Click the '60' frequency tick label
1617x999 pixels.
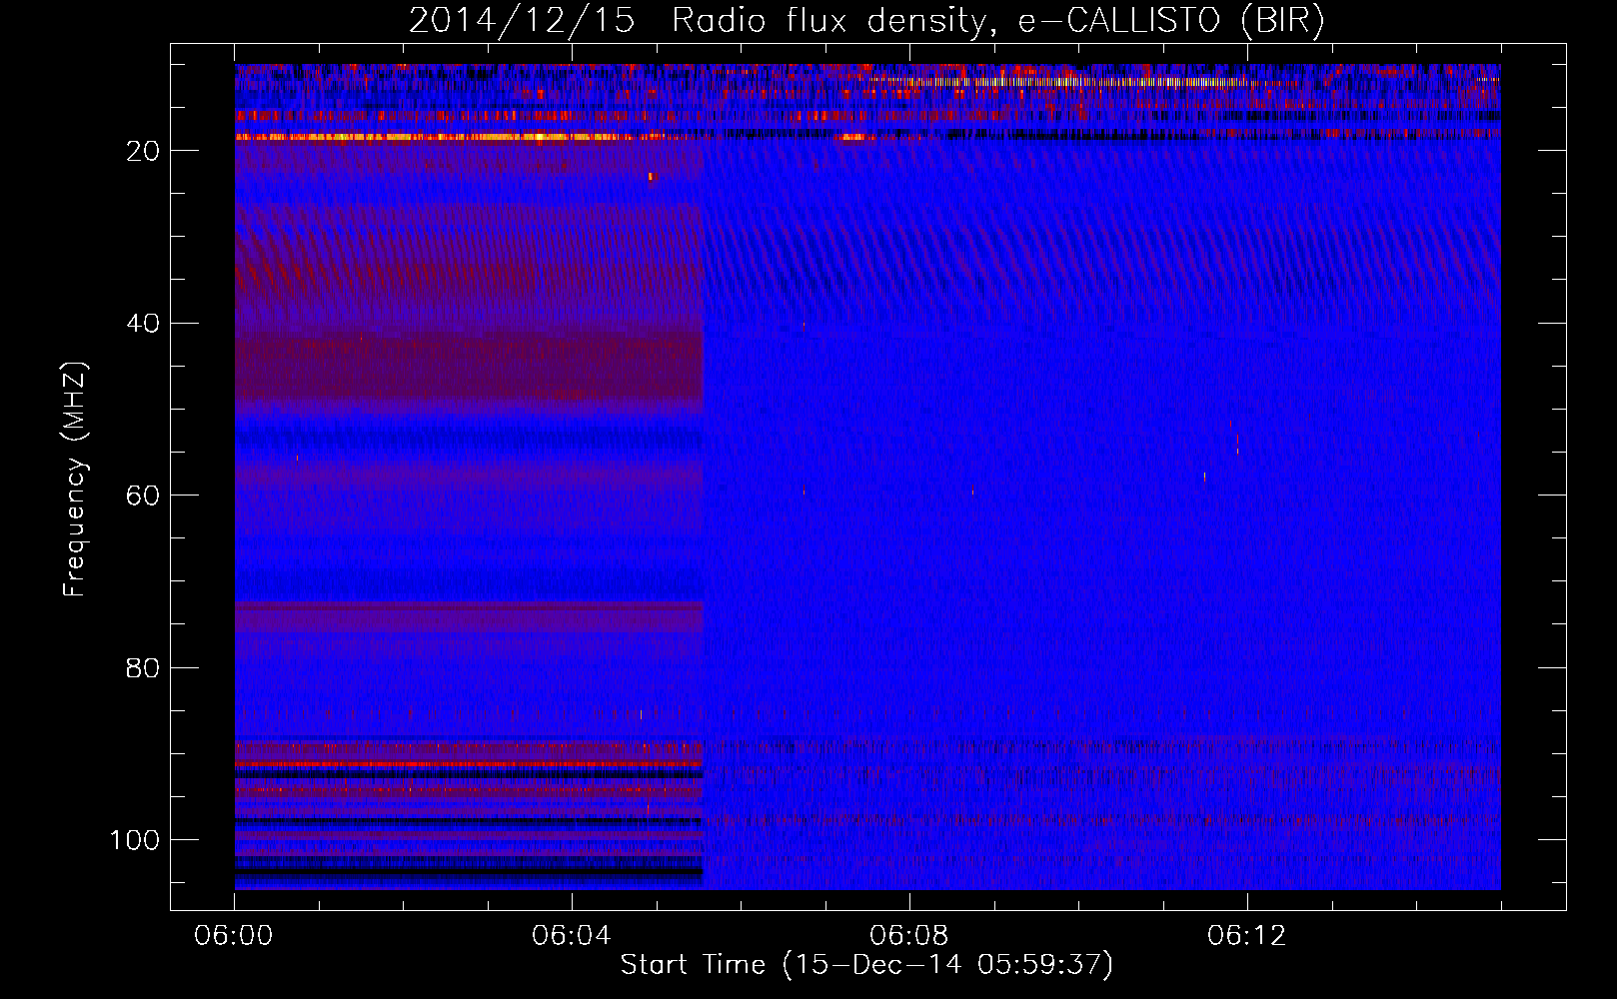144,496
